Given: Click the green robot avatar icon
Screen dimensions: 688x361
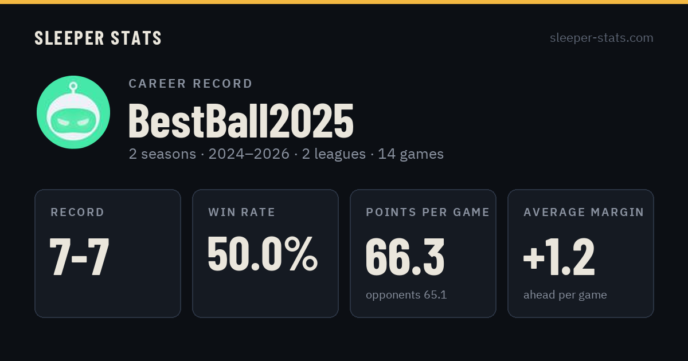Looking at the screenshot, I should [73, 112].
